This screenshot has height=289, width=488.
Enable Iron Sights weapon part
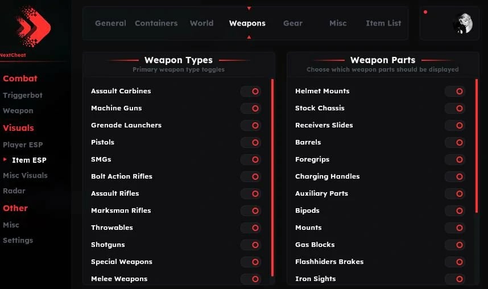click(x=455, y=279)
